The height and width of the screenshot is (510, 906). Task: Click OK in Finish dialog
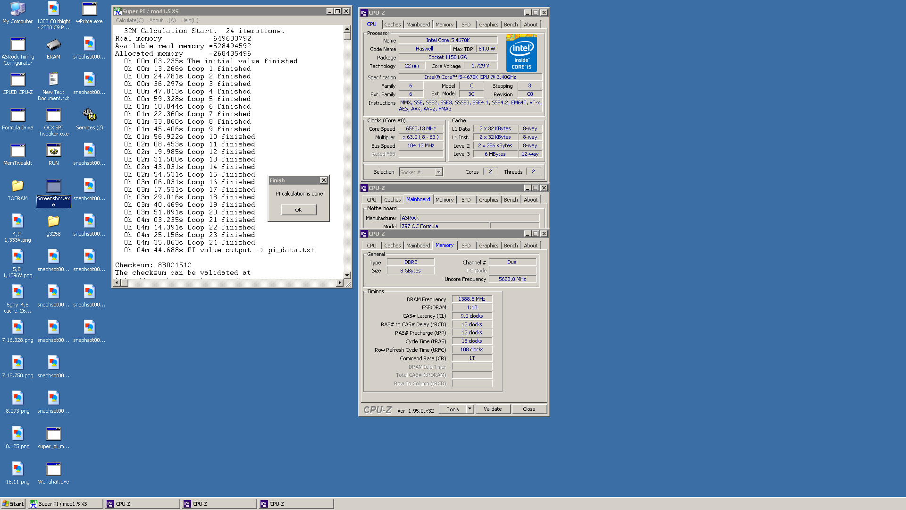299,210
